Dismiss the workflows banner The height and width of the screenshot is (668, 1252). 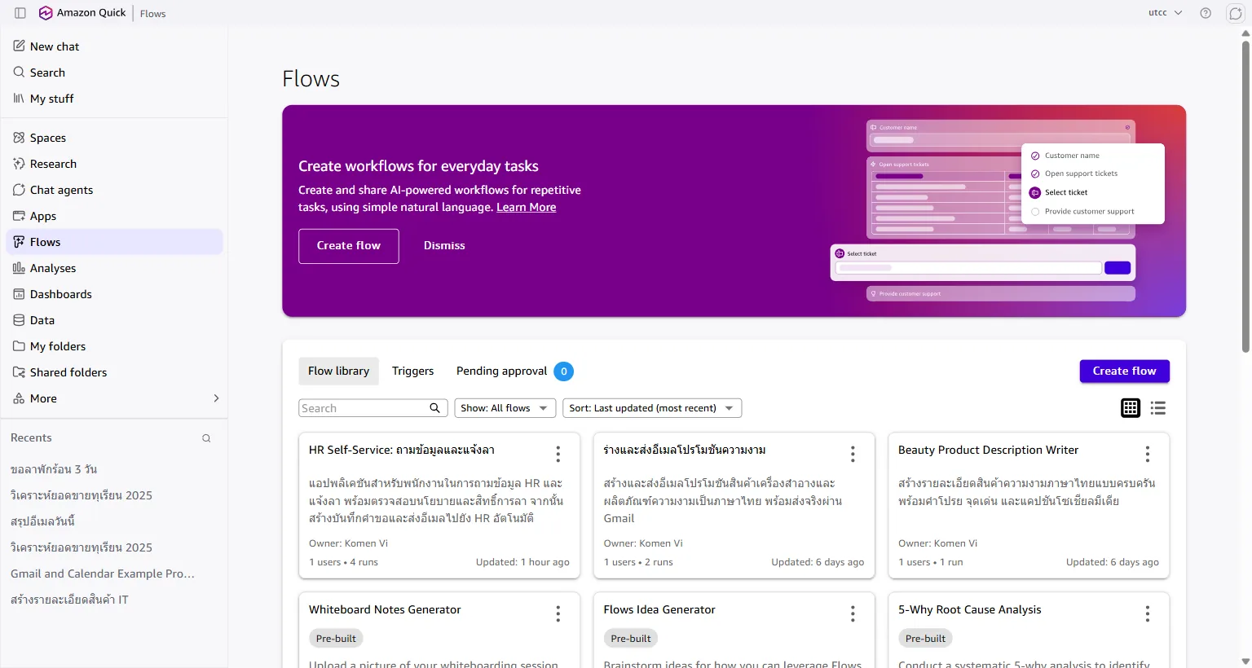[444, 246]
